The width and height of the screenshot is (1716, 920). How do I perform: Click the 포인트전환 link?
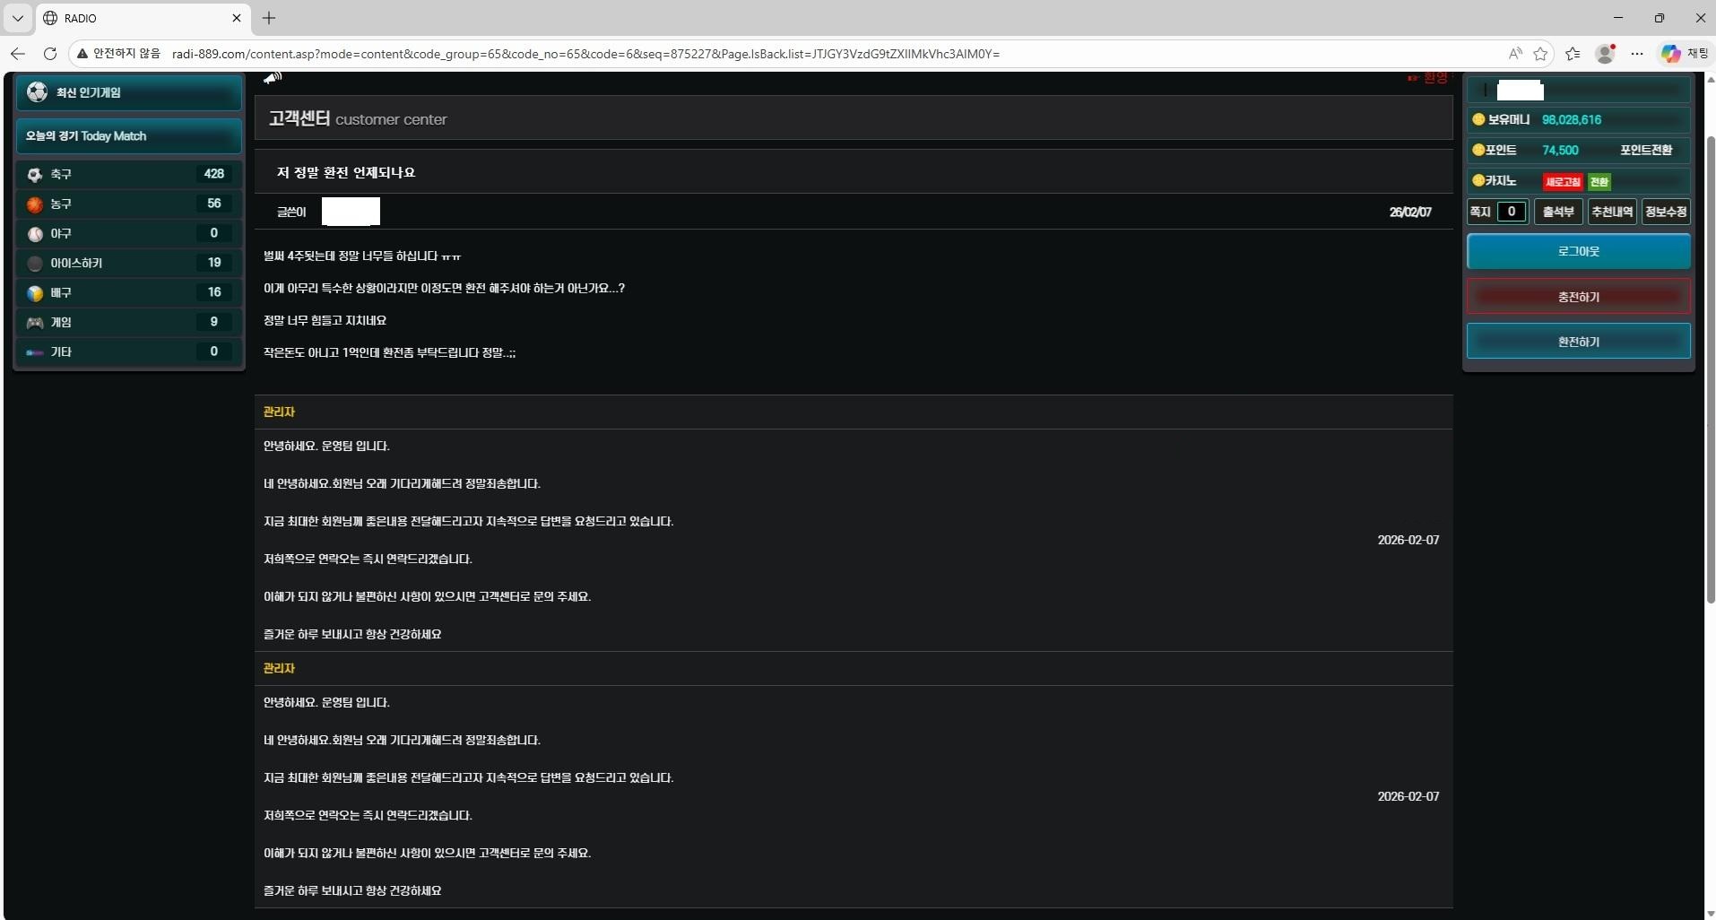click(1645, 151)
